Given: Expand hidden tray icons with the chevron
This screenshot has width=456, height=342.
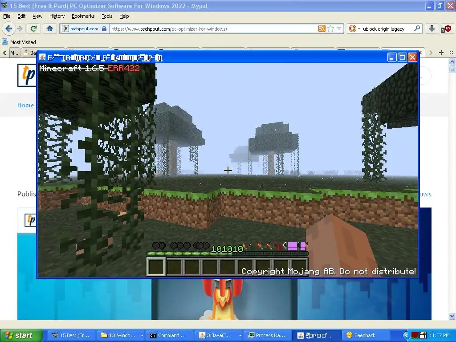Looking at the screenshot, I should click(x=406, y=335).
